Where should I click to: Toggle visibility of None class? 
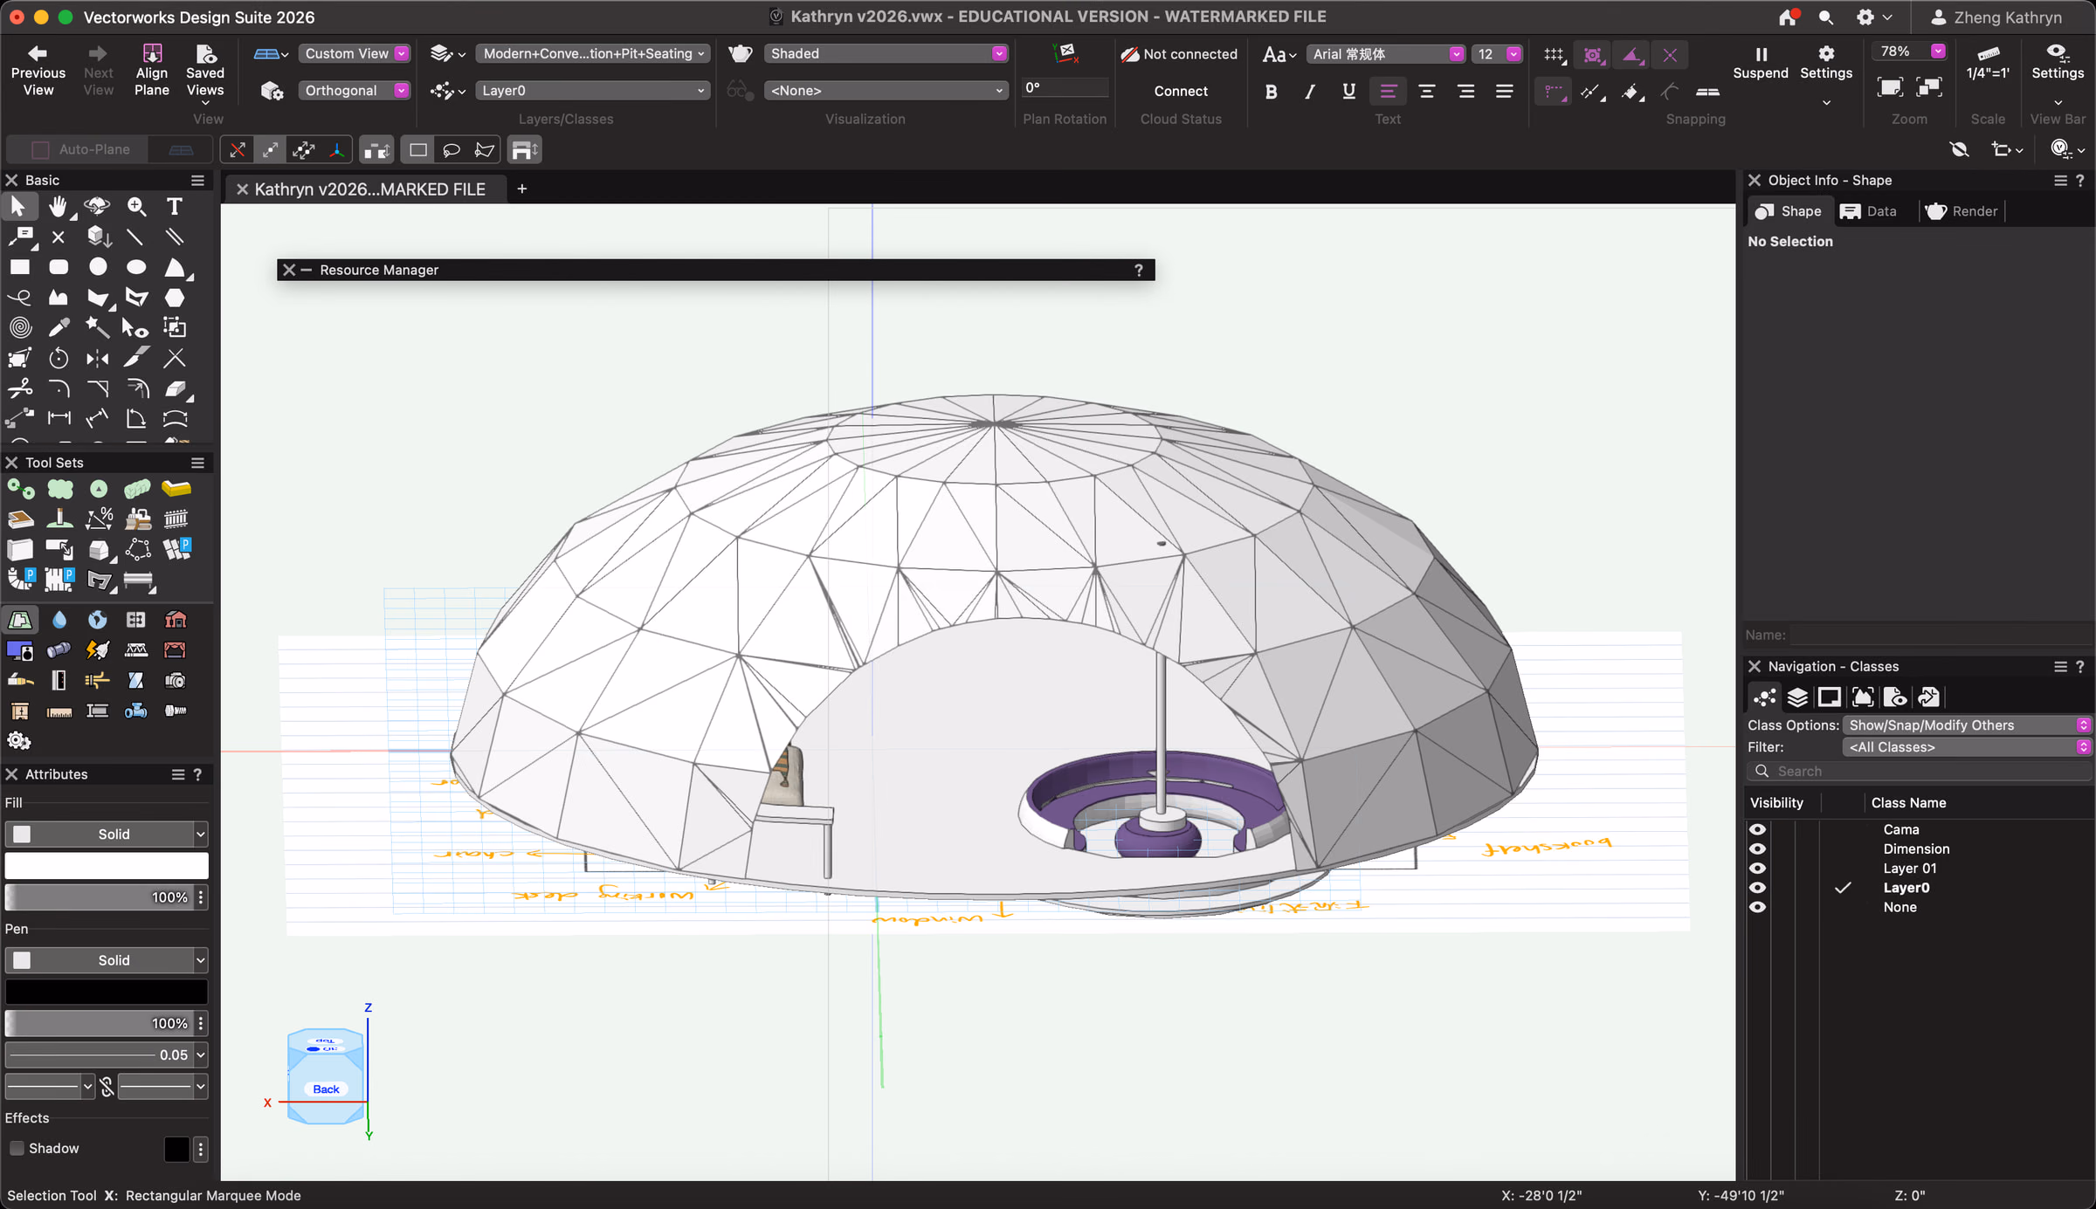pyautogui.click(x=1758, y=907)
